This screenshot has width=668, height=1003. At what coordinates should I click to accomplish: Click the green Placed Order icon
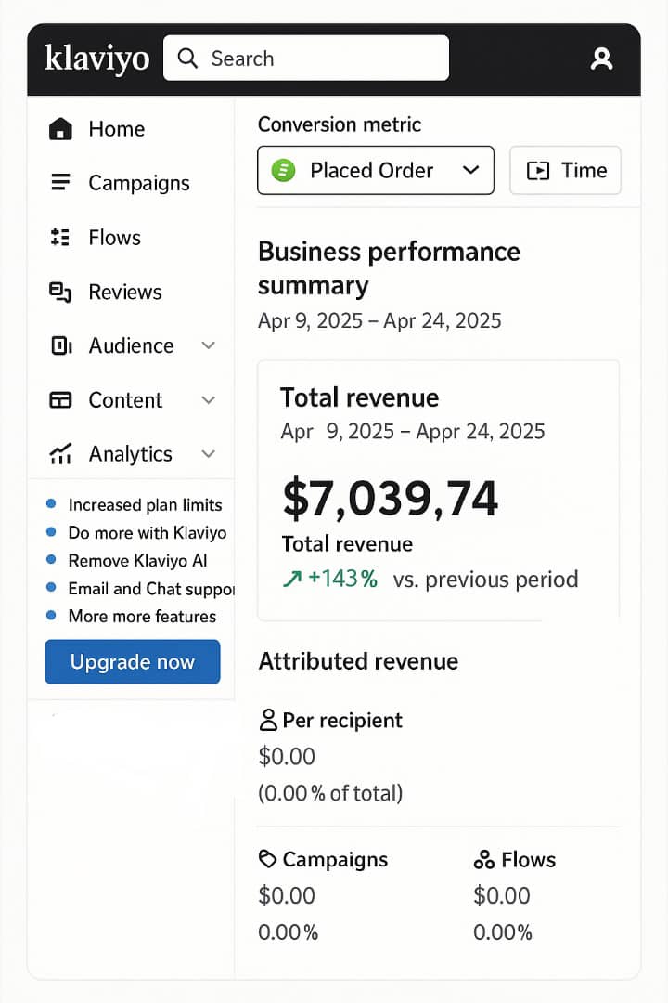tap(283, 170)
